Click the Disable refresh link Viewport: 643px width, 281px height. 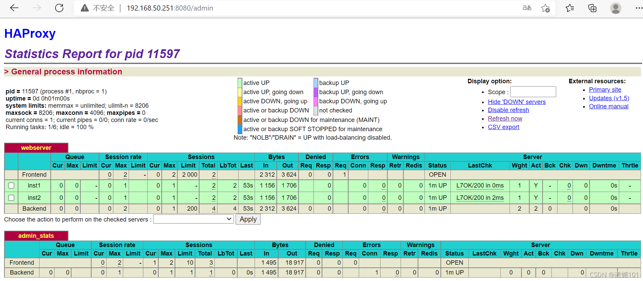pyautogui.click(x=509, y=110)
